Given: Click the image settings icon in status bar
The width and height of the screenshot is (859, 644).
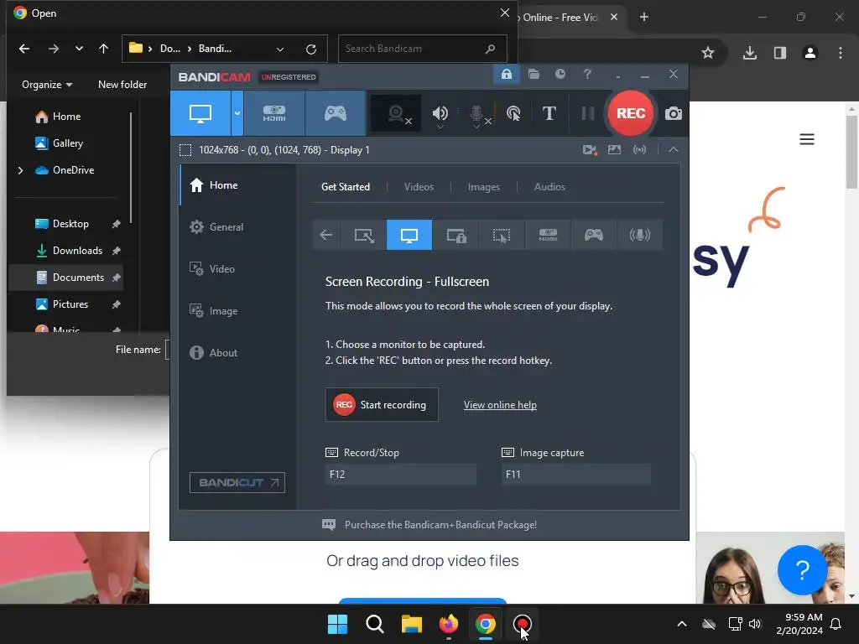Looking at the screenshot, I should pyautogui.click(x=614, y=149).
